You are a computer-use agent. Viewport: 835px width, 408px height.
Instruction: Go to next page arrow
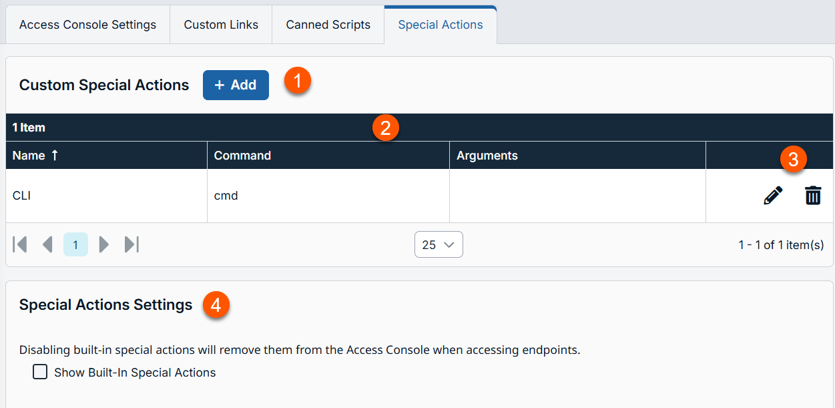[103, 244]
